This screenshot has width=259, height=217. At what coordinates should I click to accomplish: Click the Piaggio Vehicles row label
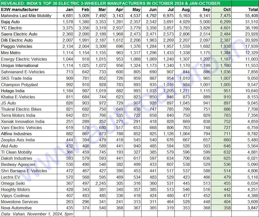tap(17, 46)
